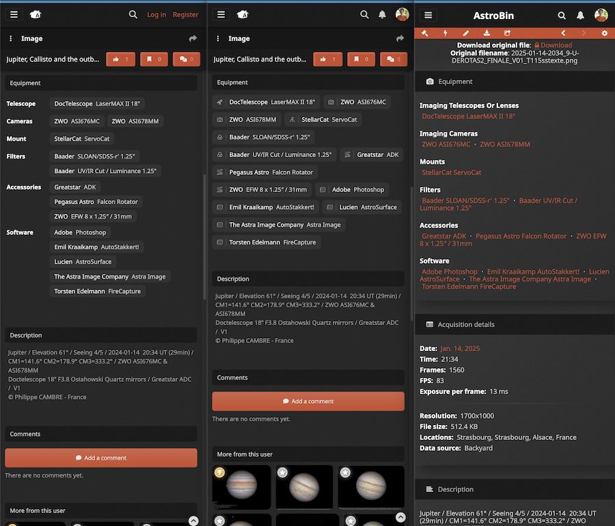Viewport: 615px width, 526px height.
Task: Open search in the left panel header
Action: click(133, 14)
